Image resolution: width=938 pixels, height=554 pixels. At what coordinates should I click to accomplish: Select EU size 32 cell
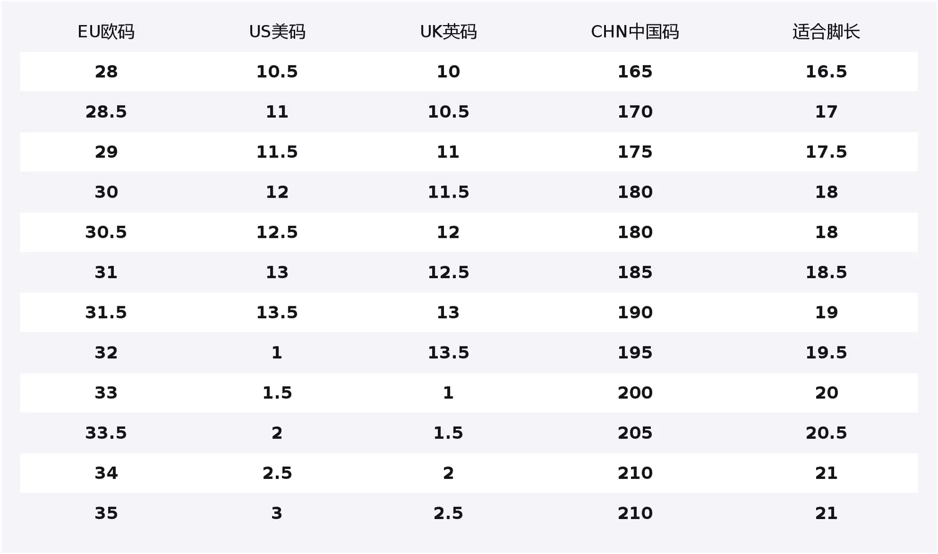[x=106, y=353]
